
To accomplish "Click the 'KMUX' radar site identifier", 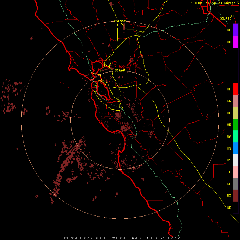I will [137, 238].
